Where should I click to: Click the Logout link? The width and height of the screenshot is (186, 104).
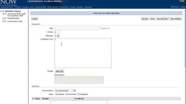click(x=183, y=7)
